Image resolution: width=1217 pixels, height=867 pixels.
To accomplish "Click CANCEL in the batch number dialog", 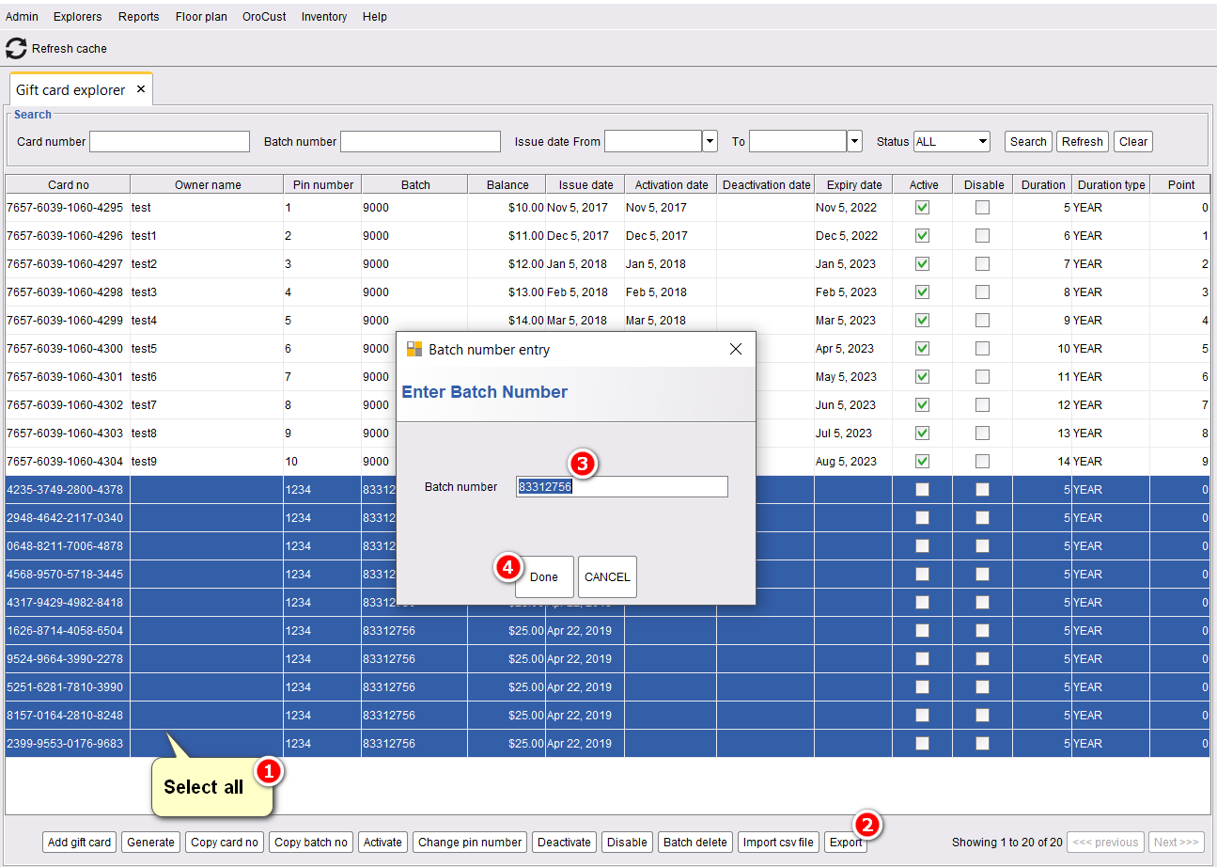I will click(x=607, y=576).
